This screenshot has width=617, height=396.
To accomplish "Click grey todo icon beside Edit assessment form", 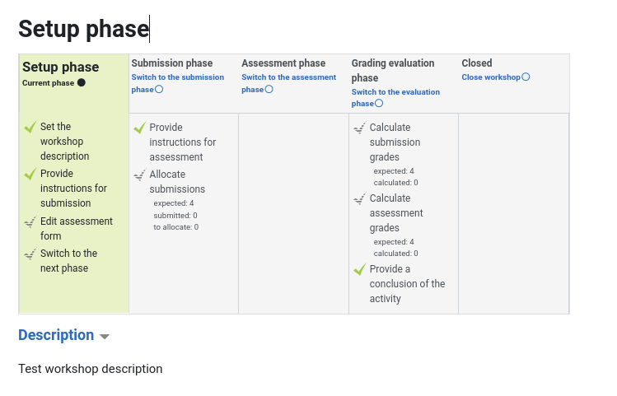I will (x=30, y=221).
